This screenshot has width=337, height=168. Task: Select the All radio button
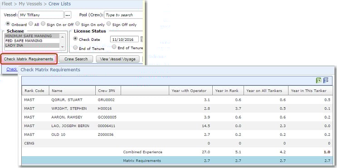(31, 24)
